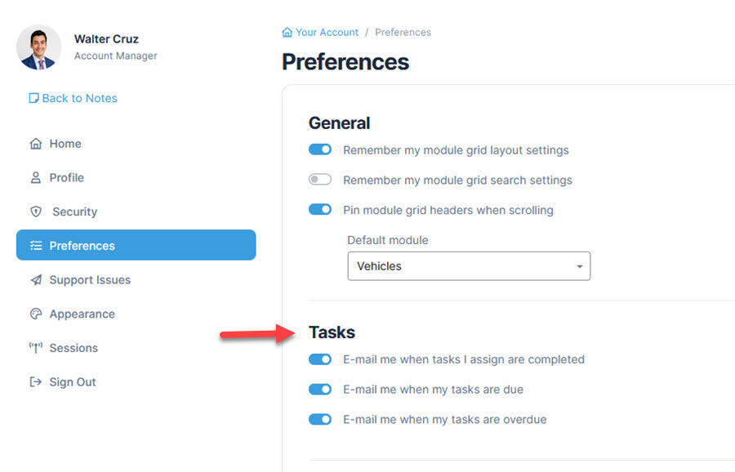Image resolution: width=735 pixels, height=472 pixels.
Task: Select the Preferences menu item
Action: pos(136,245)
